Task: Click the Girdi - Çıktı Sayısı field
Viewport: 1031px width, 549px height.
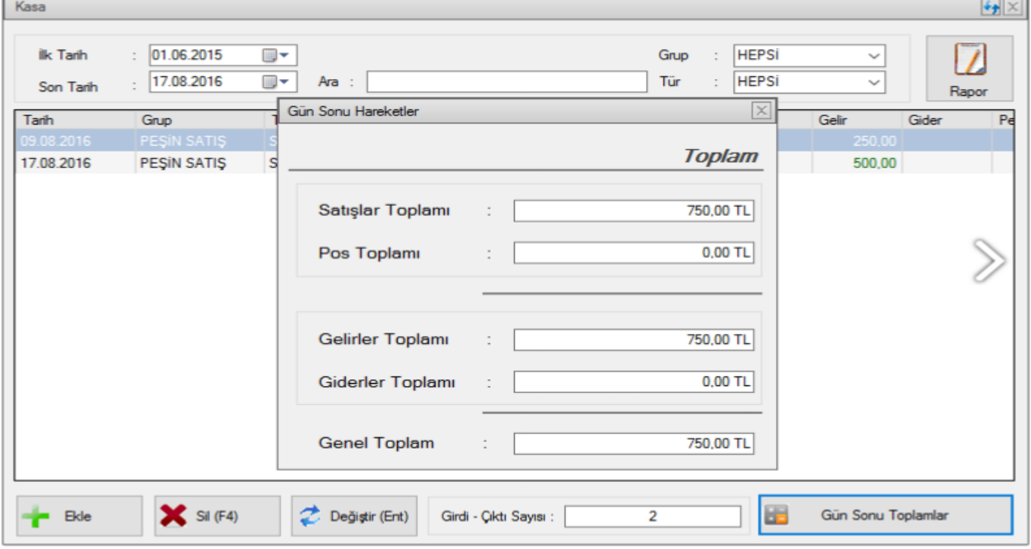Action: click(652, 517)
